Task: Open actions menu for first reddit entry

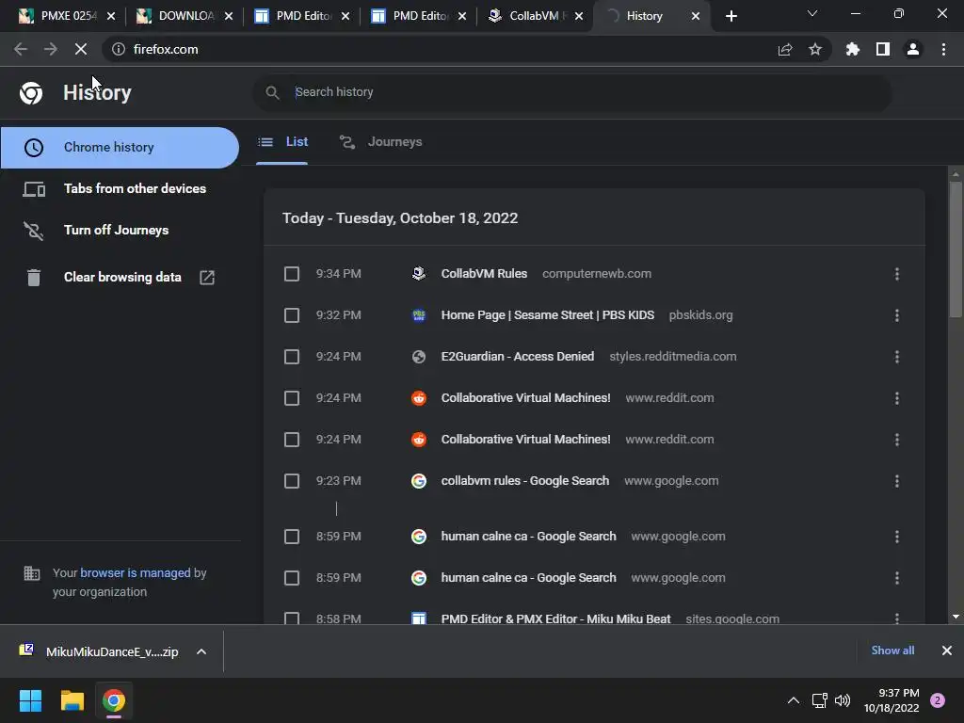Action: (x=897, y=398)
